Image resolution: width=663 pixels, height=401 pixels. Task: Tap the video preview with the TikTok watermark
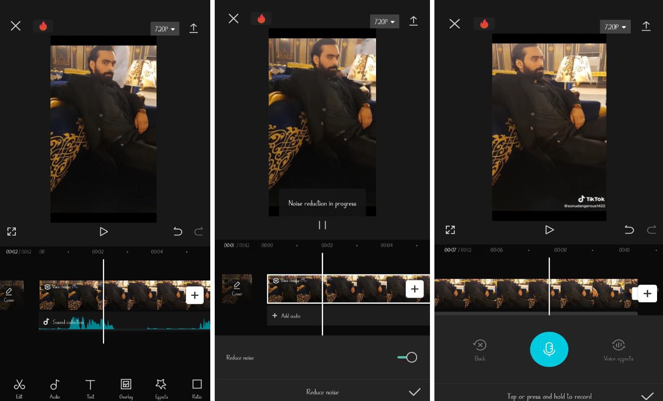(549, 127)
